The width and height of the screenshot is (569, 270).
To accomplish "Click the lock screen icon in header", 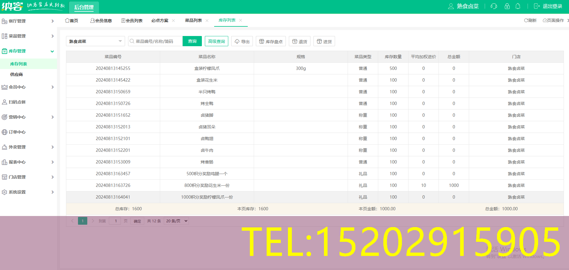I will [507, 6].
